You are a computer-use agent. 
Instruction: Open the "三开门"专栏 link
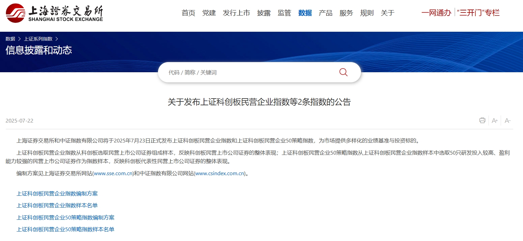pyautogui.click(x=478, y=13)
